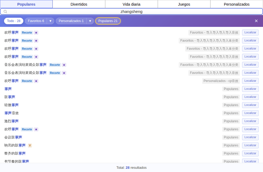Click the zhangsheng search input field
263x172 pixels.
[x=131, y=12]
